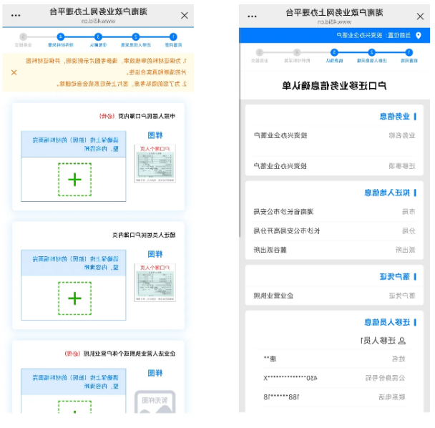The image size is (435, 428).
Task: Tap step 2 circle 迁移人信息采集 on the confirmation page
Action: 372,52
